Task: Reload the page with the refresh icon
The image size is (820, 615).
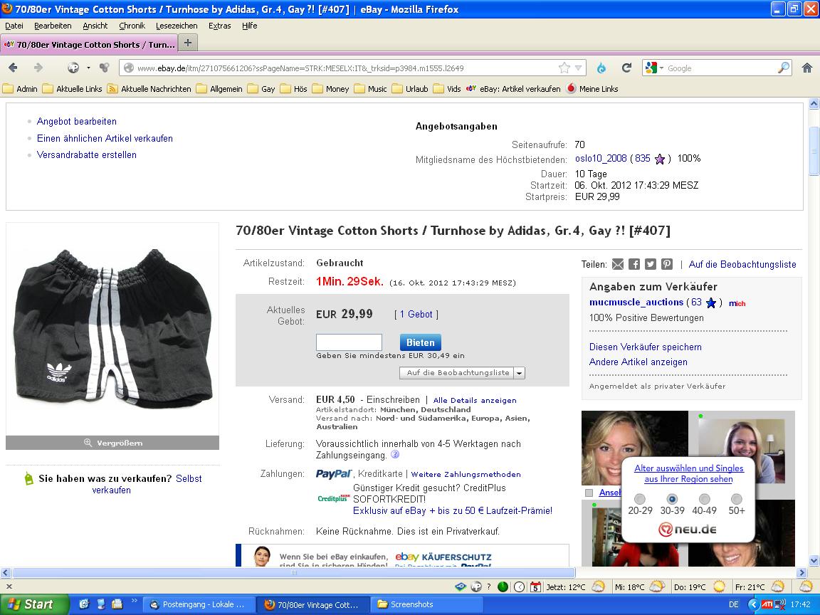Action: tap(626, 68)
